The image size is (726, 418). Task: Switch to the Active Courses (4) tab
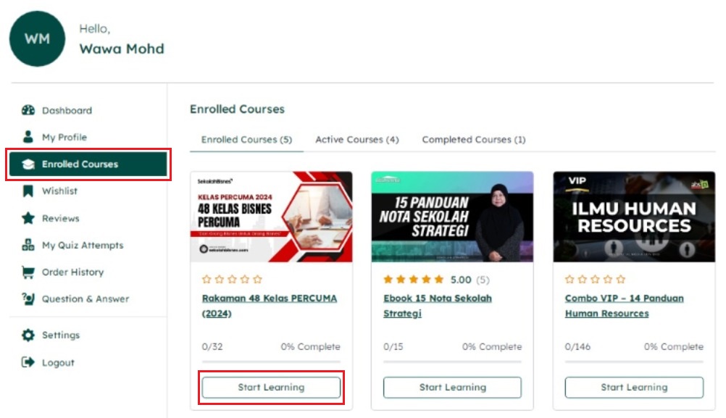[x=357, y=139]
